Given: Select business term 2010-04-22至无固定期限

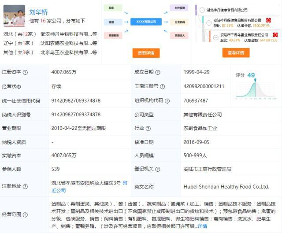Looking at the screenshot, I should point(78,128).
